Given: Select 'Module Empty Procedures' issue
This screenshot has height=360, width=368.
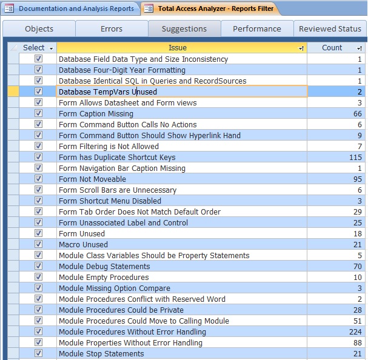Looking at the screenshot, I should [x=104, y=278].
